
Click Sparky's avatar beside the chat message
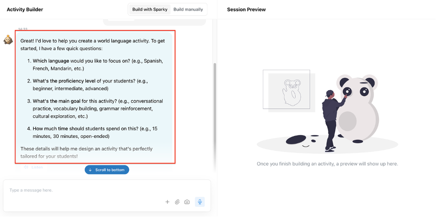point(8,40)
